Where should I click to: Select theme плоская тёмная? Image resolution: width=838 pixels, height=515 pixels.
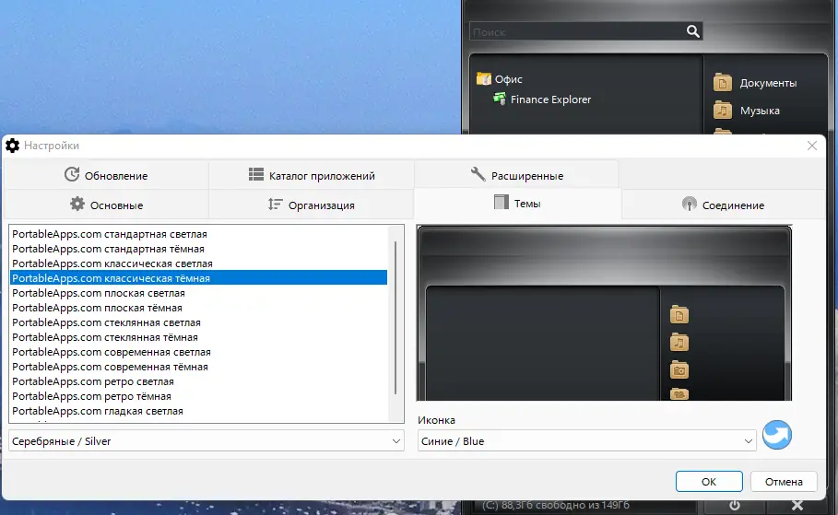click(x=198, y=308)
